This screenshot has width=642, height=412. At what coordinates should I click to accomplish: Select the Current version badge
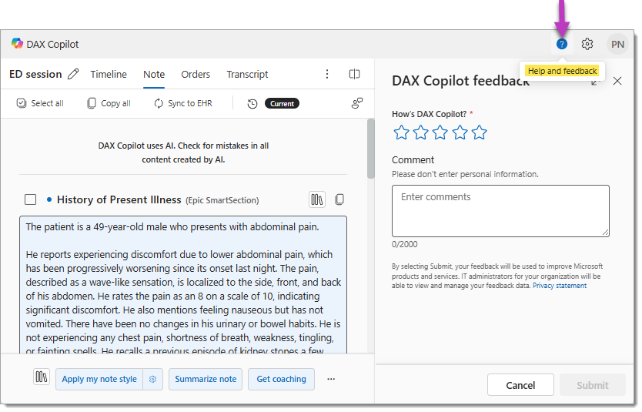282,104
